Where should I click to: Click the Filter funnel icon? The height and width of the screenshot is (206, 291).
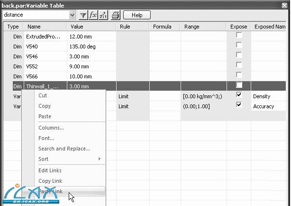[x=83, y=15]
